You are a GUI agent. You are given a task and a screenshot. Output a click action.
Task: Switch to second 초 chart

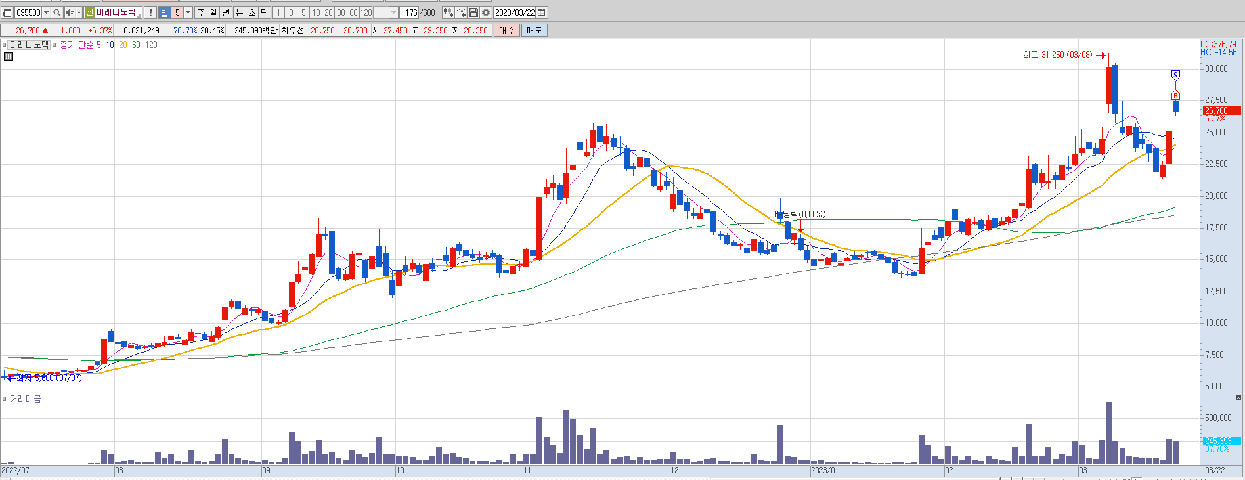point(252,12)
